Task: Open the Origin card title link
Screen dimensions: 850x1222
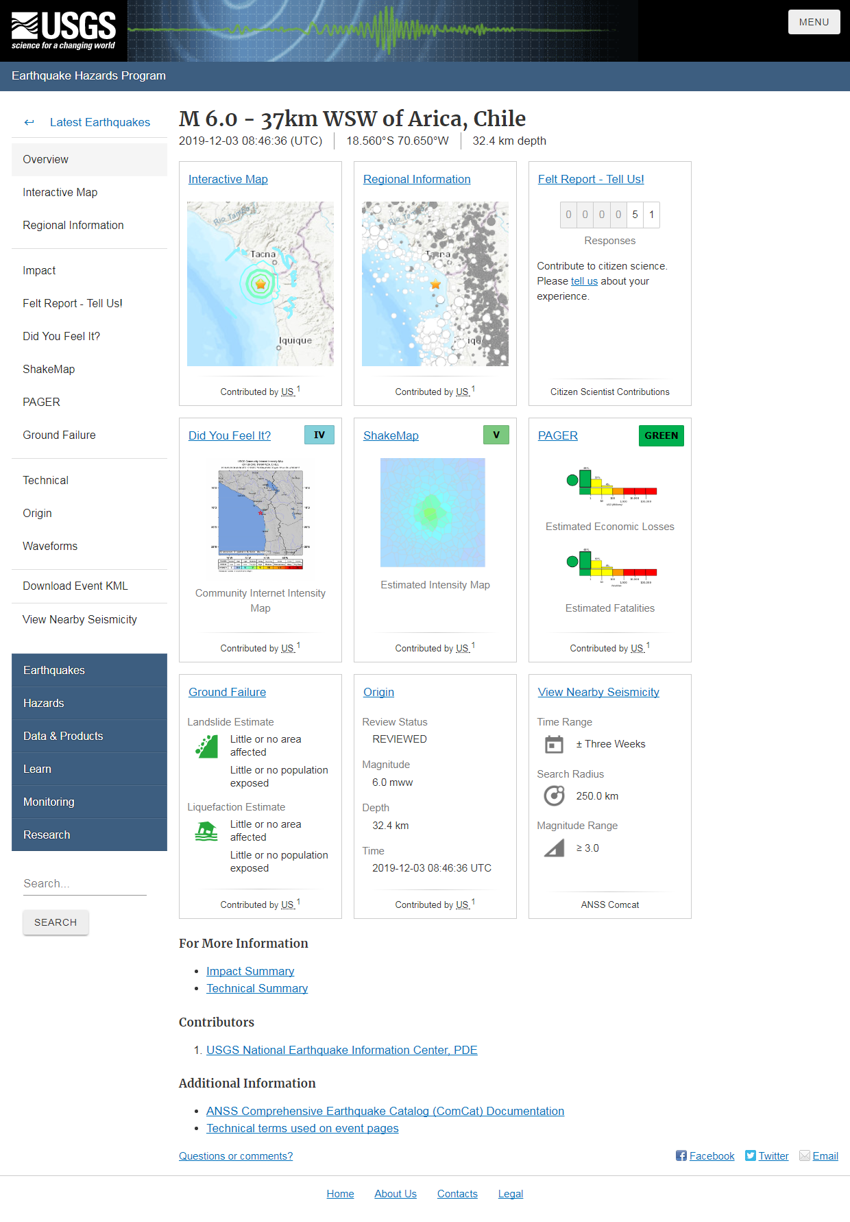Action: tap(378, 692)
